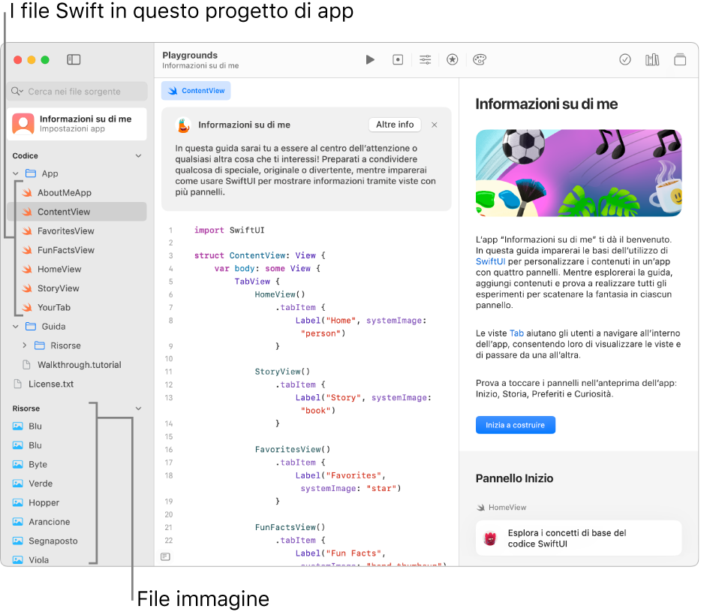Focus the 'Cerca nei file sorgente' search field
The height and width of the screenshot is (615, 701).
click(77, 92)
